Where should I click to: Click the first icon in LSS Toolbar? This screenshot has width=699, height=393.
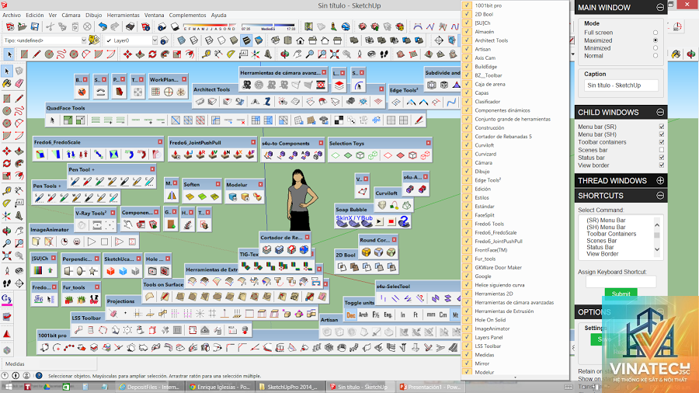pyautogui.click(x=78, y=330)
